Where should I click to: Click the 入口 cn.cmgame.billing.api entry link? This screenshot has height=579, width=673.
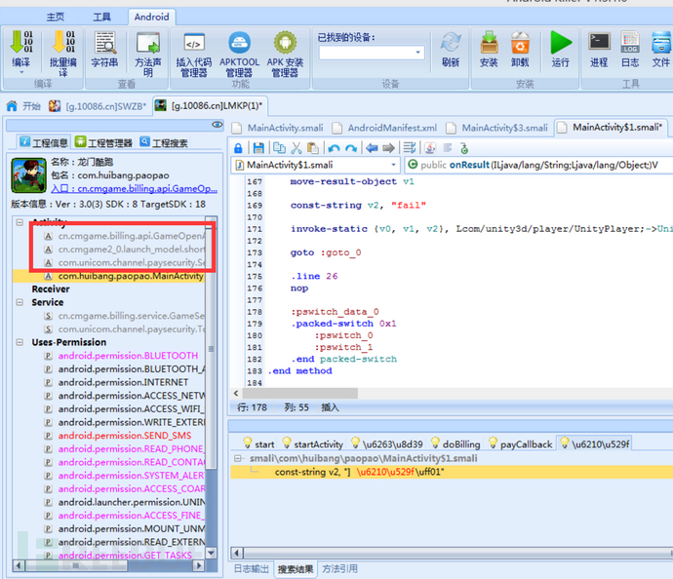pos(134,189)
